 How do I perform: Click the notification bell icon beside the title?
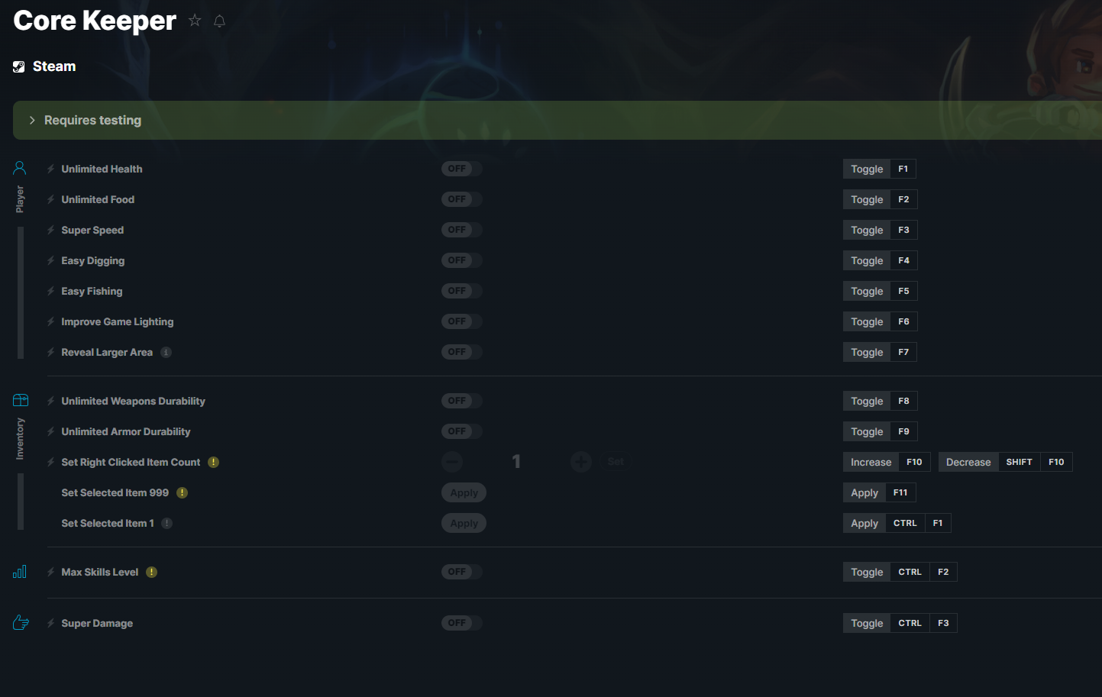coord(219,21)
